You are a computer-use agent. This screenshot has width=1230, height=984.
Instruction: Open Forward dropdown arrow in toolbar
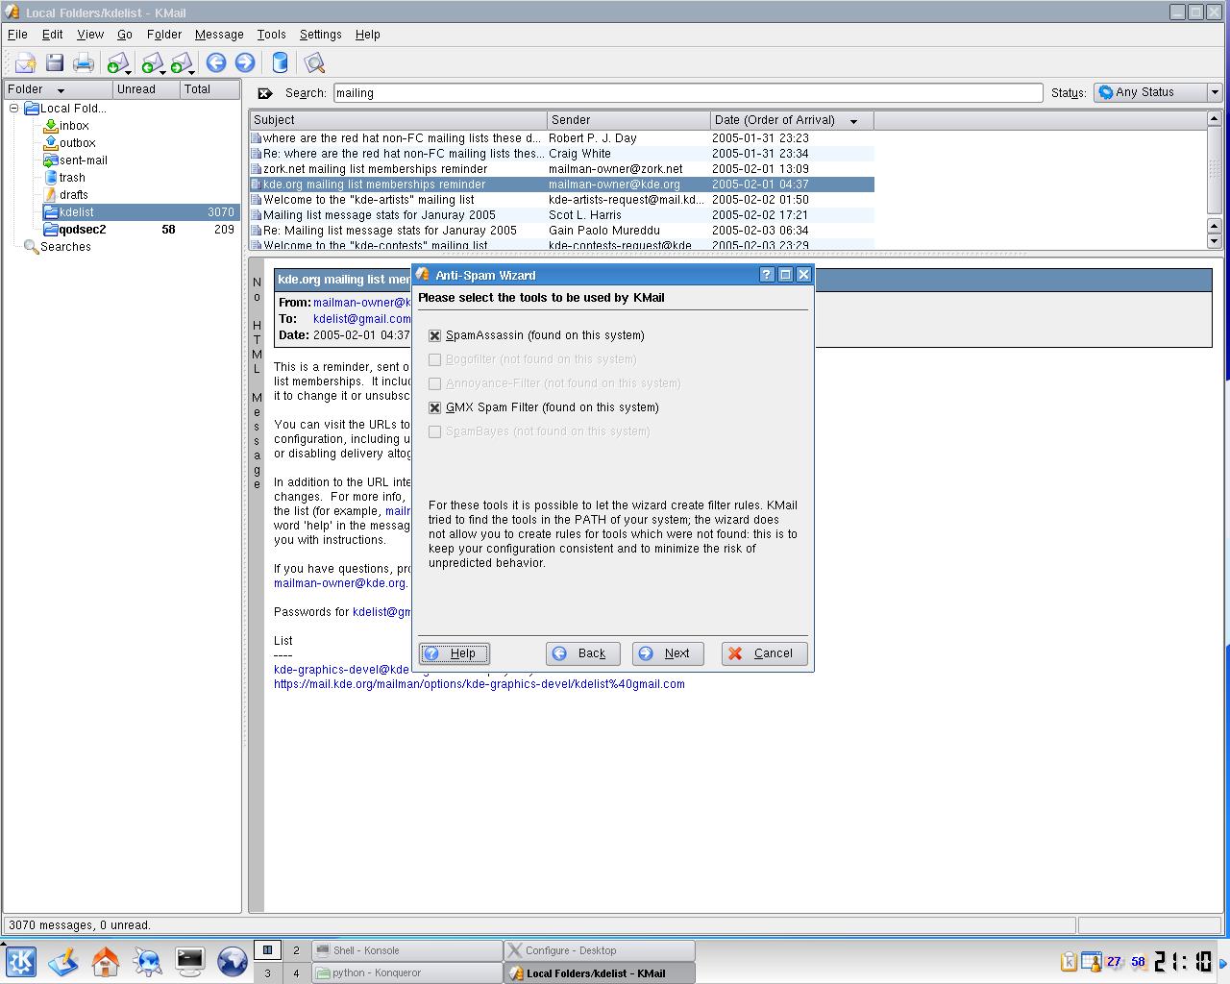coord(192,71)
